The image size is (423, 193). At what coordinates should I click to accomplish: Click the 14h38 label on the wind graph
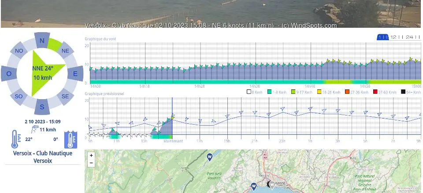(254, 86)
